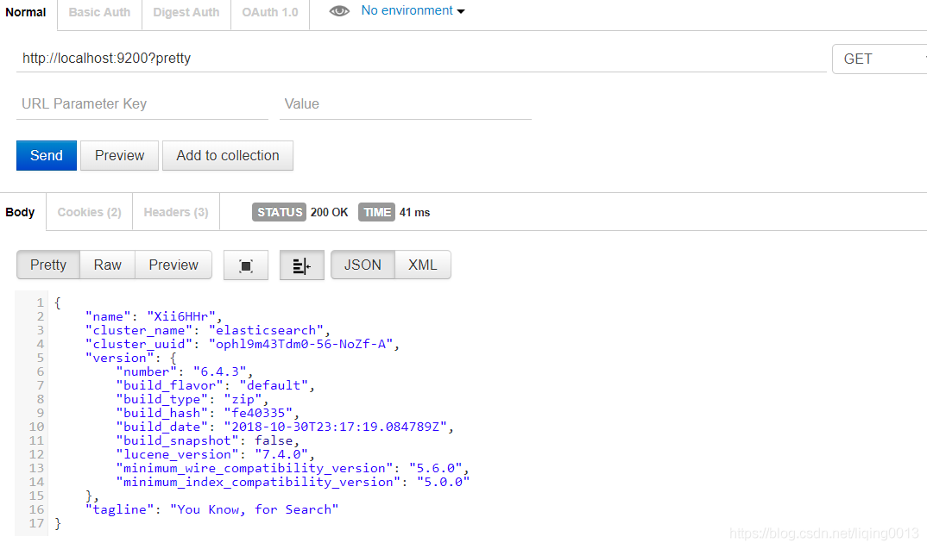Select the response Preview format

click(x=173, y=265)
